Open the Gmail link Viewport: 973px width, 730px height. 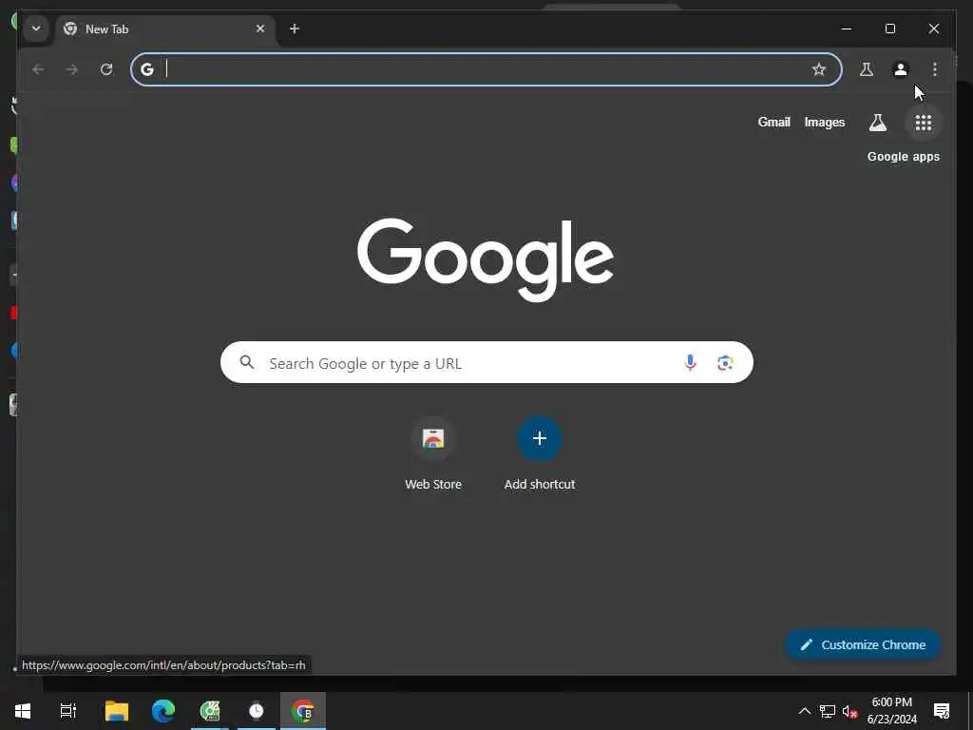pos(773,123)
